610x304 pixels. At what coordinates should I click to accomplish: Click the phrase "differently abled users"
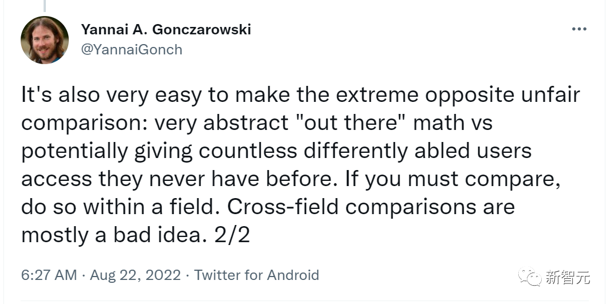pos(418,151)
